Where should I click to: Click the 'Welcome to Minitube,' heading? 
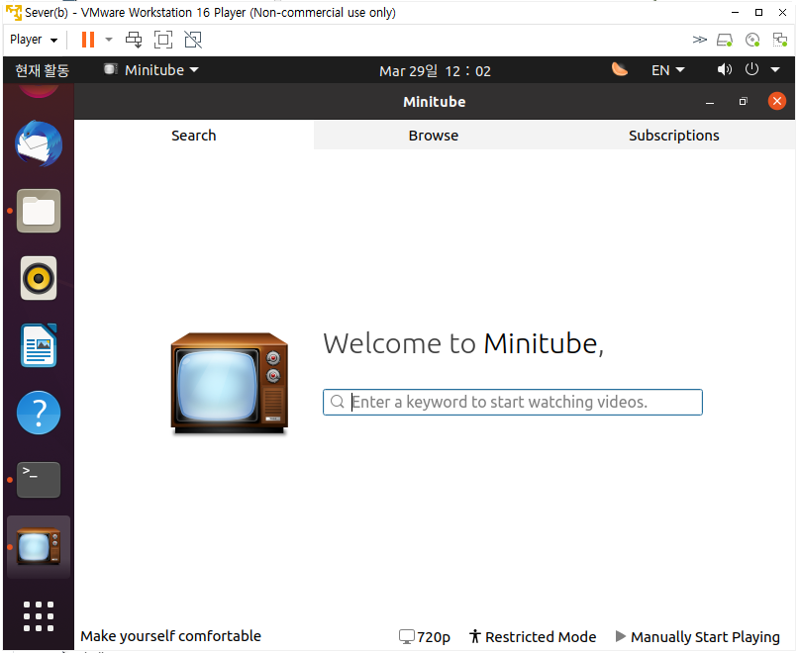click(x=463, y=344)
